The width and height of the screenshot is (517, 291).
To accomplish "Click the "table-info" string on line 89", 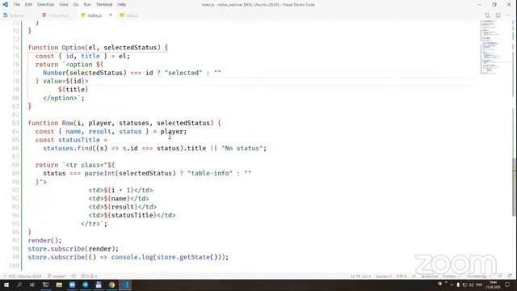I will pyautogui.click(x=210, y=173).
